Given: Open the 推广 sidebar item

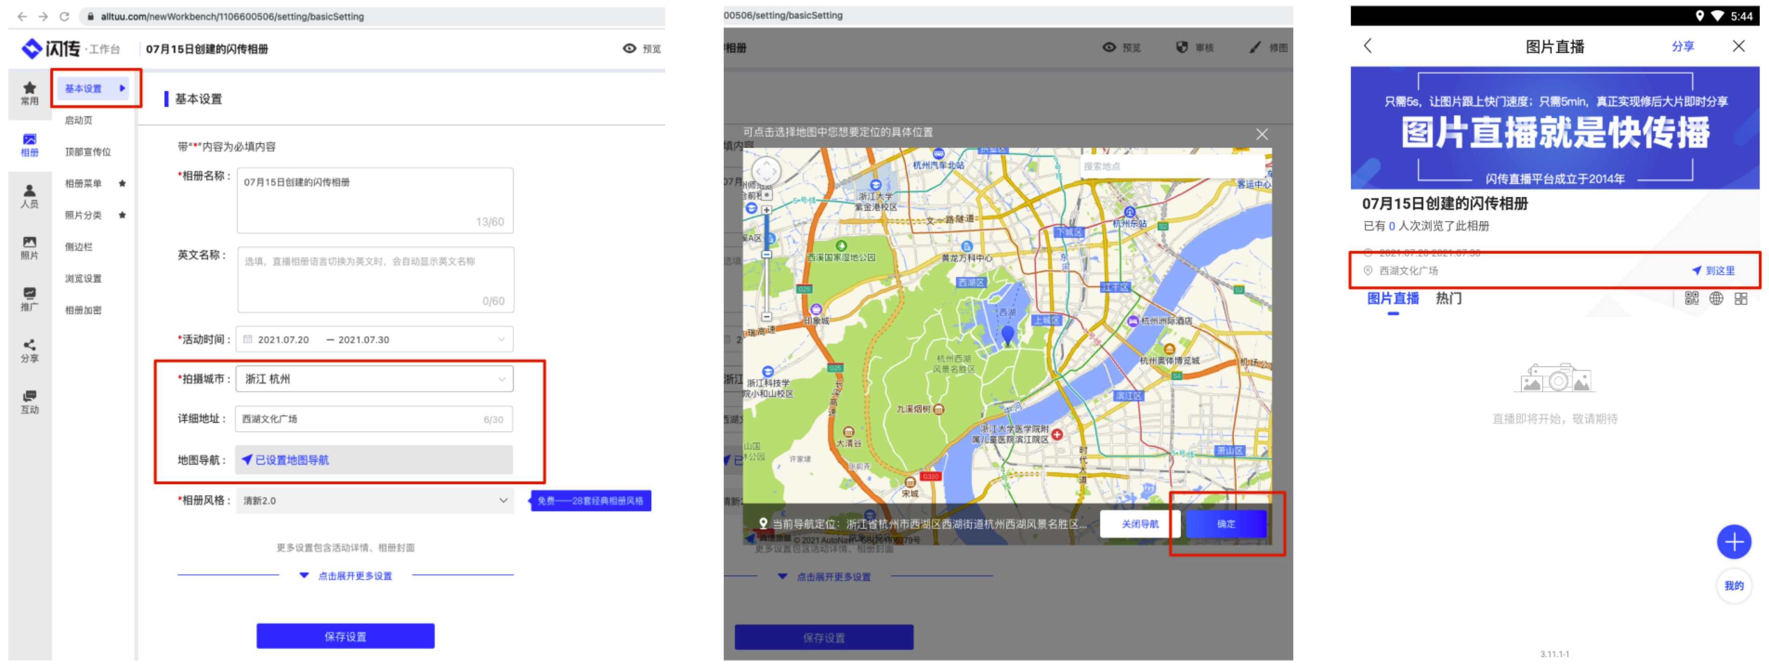Looking at the screenshot, I should tap(30, 300).
